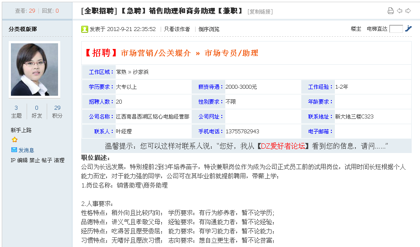
Task: Click the post date 2012-9-21 22:35:52
Action: pyautogui.click(x=131, y=29)
